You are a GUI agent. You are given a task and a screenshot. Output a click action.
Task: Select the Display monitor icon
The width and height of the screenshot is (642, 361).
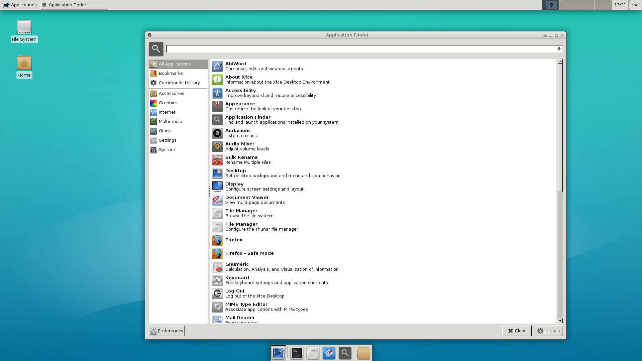[217, 187]
